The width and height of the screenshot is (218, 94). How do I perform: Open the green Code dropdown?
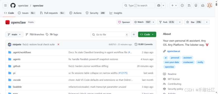click(x=147, y=34)
